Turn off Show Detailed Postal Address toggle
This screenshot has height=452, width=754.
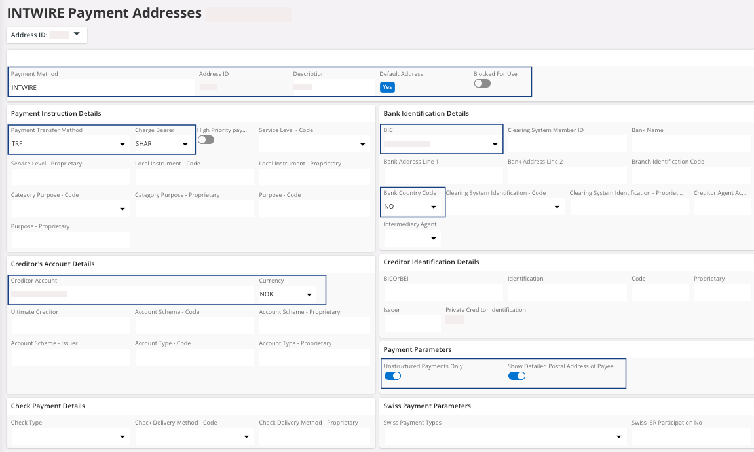tap(517, 375)
